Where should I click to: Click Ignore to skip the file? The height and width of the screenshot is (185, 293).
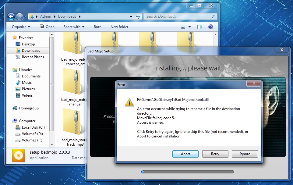245,154
